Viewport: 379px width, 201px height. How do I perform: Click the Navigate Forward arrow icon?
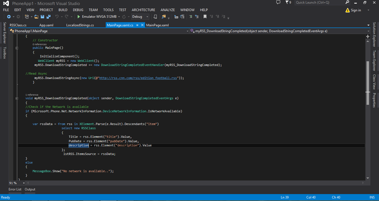(18, 17)
